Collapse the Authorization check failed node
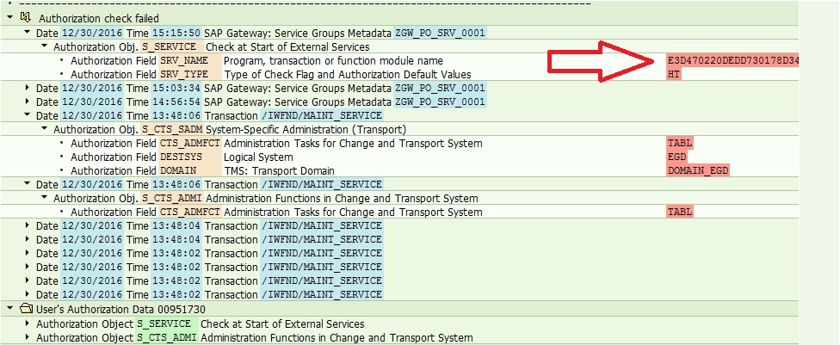This screenshot has width=840, height=345. click(x=9, y=18)
